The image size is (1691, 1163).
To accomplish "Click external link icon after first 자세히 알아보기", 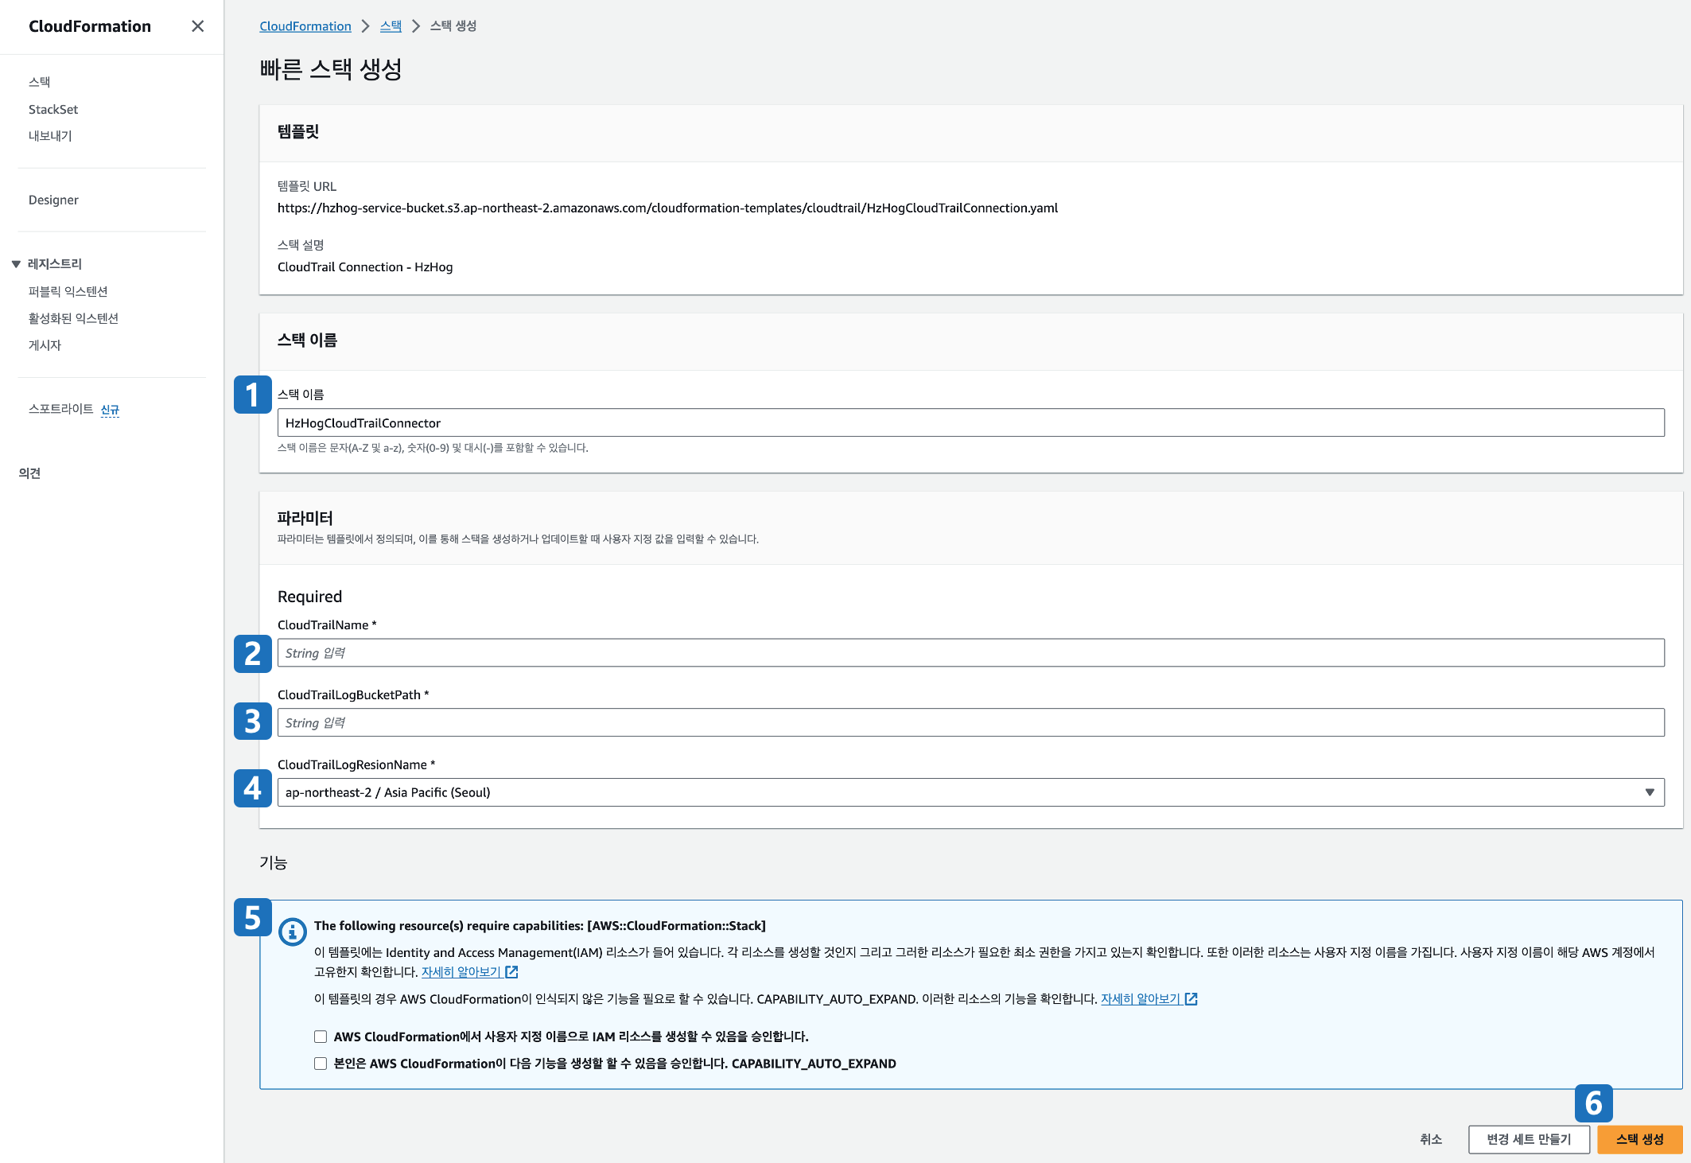I will tap(512, 972).
